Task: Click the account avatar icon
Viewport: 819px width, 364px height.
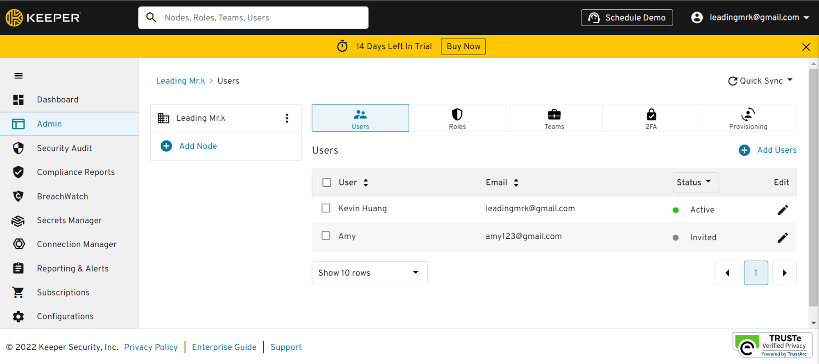Action: coord(697,18)
